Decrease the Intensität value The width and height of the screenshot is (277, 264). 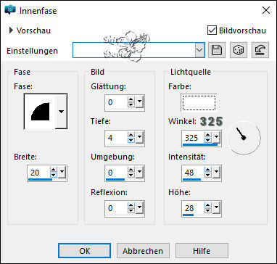(x=207, y=176)
